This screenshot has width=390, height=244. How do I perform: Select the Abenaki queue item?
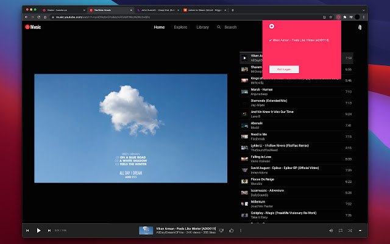297,125
